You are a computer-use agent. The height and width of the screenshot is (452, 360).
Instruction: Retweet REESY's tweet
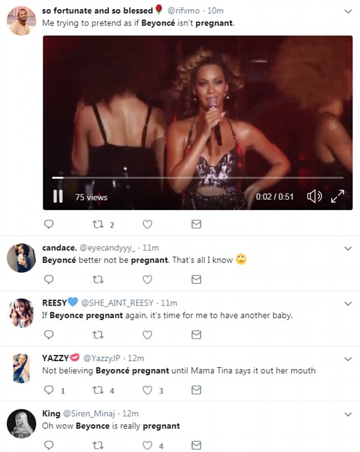coord(98,334)
